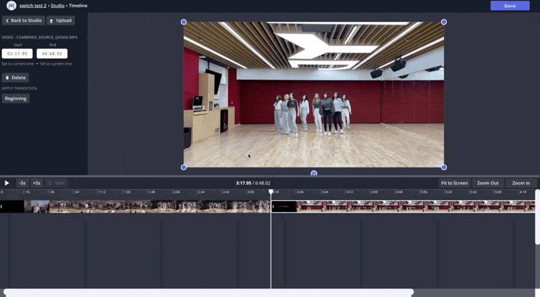540x297 pixels.
Task: Click top-left resize handle of video
Action: coord(184,22)
